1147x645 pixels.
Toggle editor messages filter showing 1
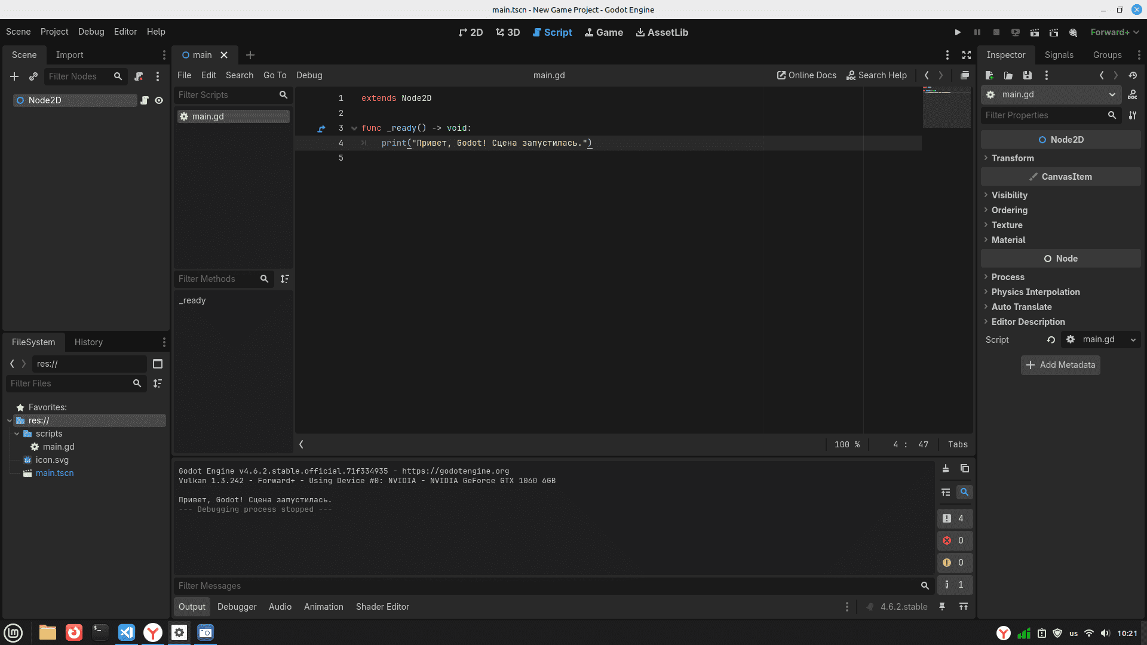[x=955, y=585]
